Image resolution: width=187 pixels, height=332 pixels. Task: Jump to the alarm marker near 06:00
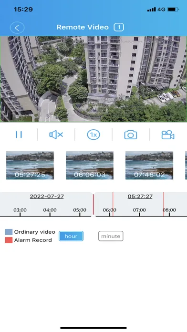point(113,204)
